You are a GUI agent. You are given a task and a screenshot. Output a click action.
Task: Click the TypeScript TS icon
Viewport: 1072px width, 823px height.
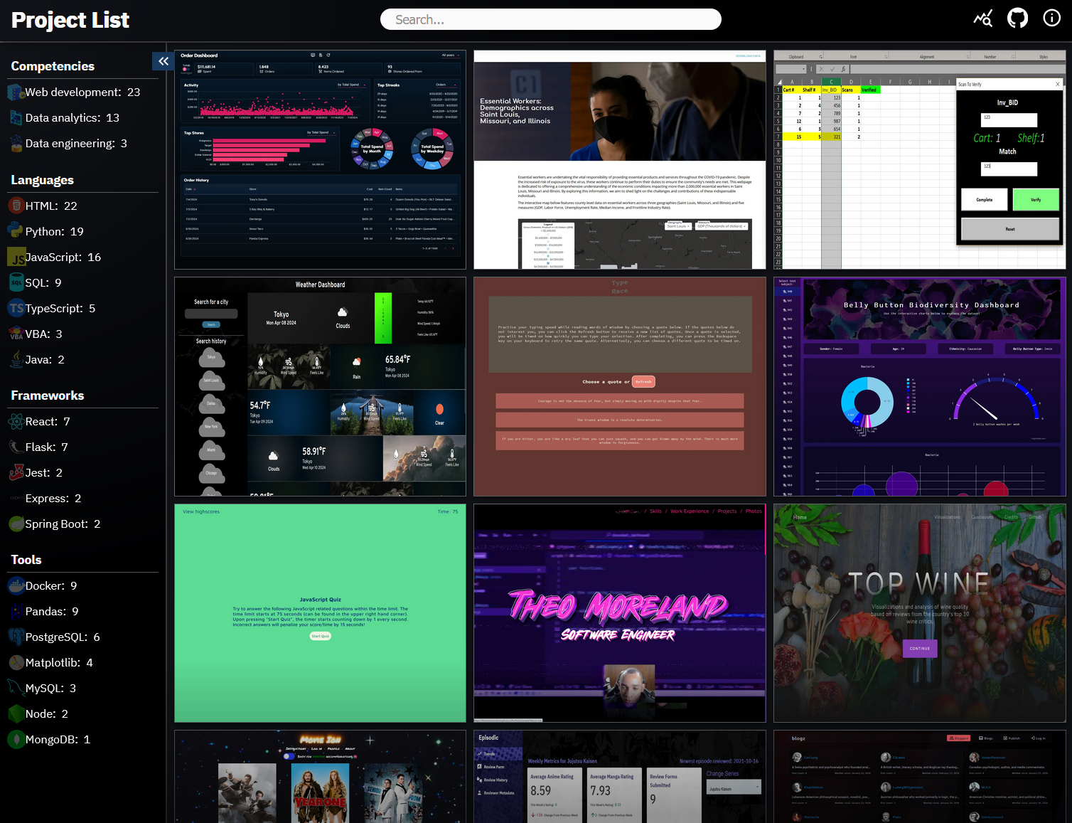16,309
